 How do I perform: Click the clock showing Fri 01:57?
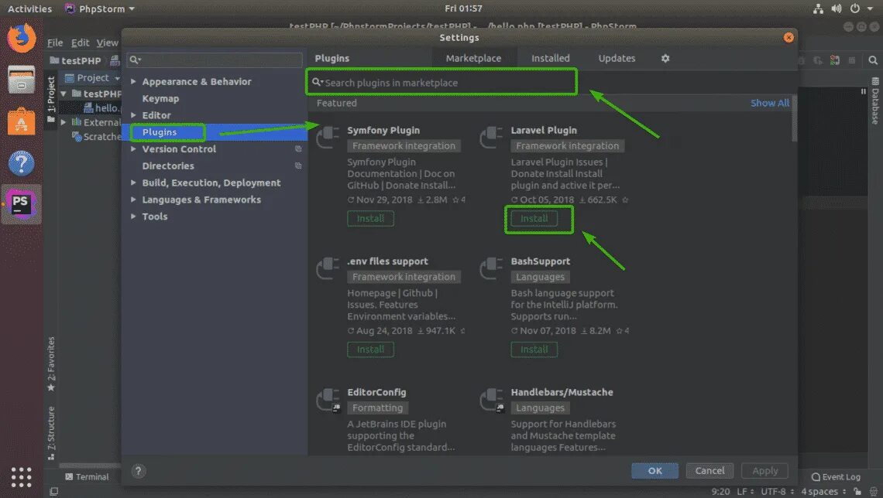(x=463, y=9)
